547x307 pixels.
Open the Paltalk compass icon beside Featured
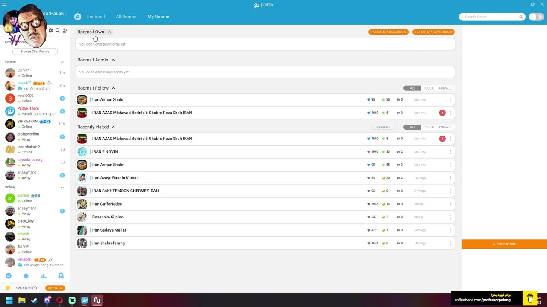(78, 17)
